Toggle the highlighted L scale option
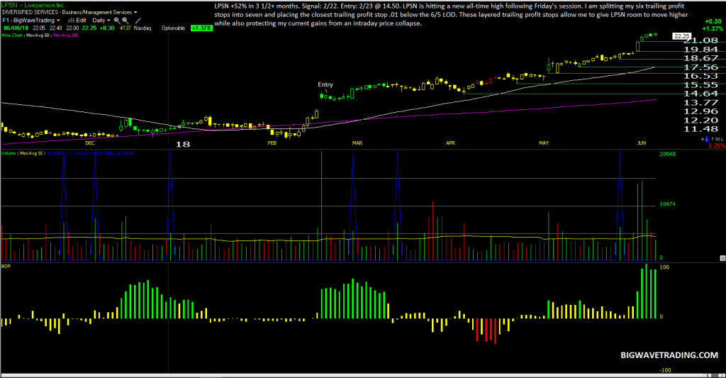 click(x=707, y=140)
